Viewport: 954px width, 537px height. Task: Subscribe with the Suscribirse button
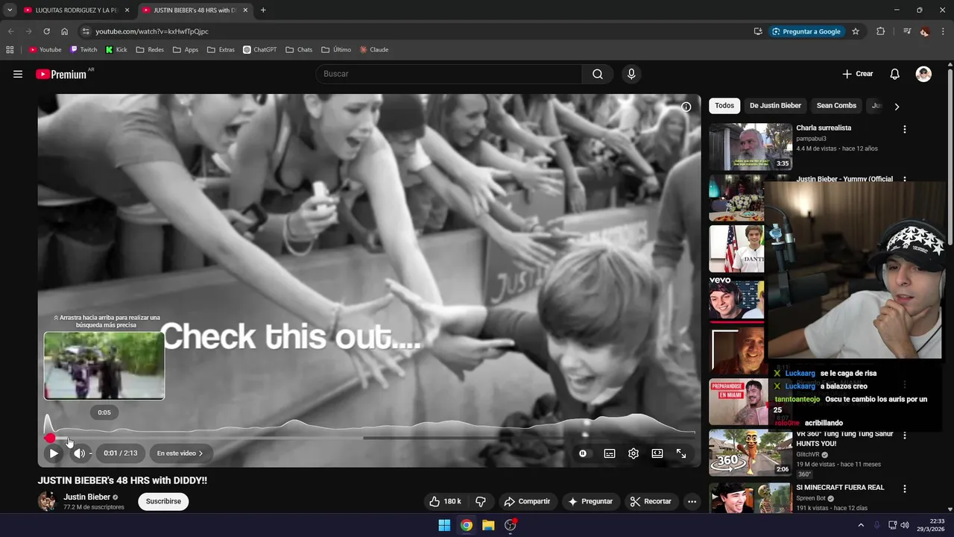tap(163, 501)
